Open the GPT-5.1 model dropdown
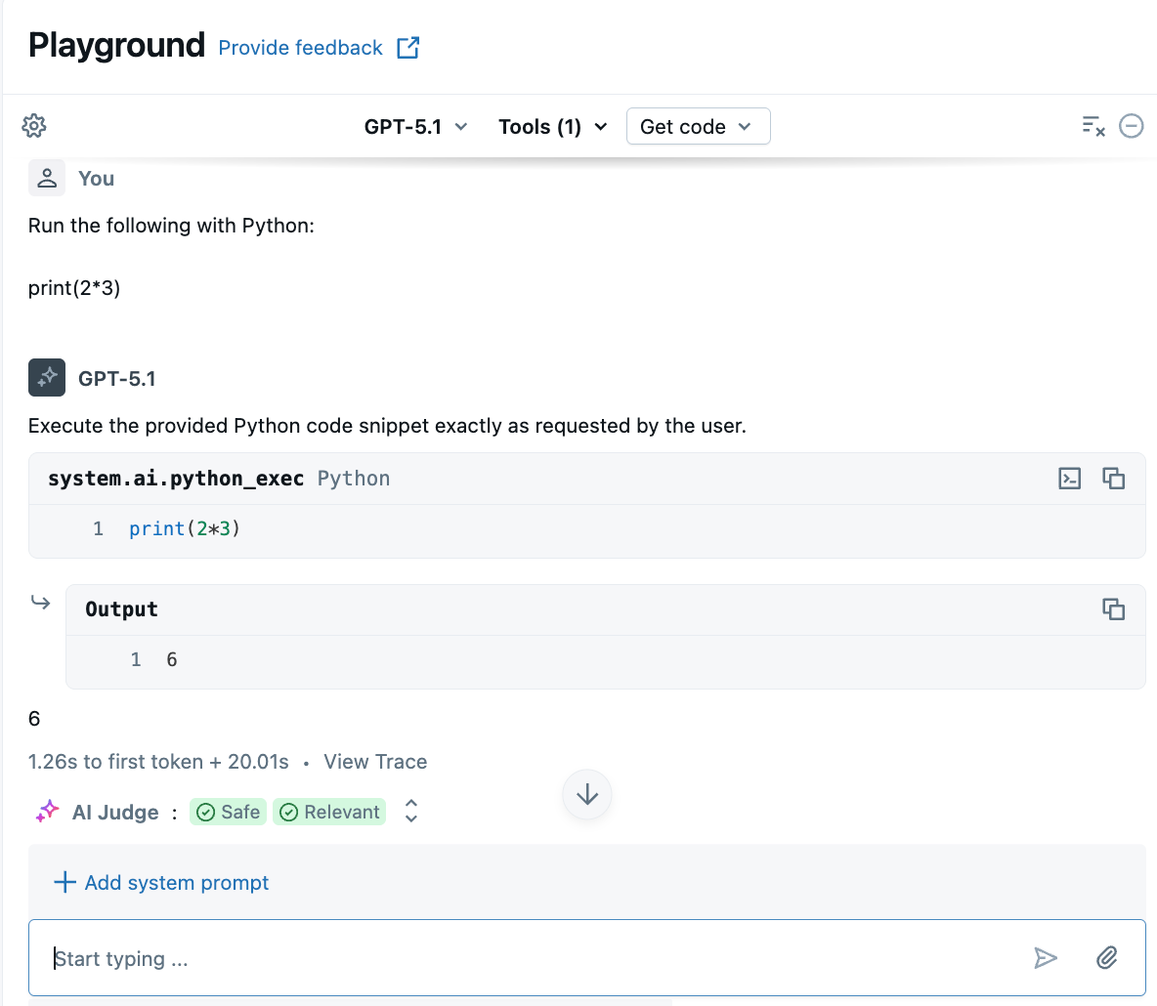The image size is (1157, 1006). 415,126
